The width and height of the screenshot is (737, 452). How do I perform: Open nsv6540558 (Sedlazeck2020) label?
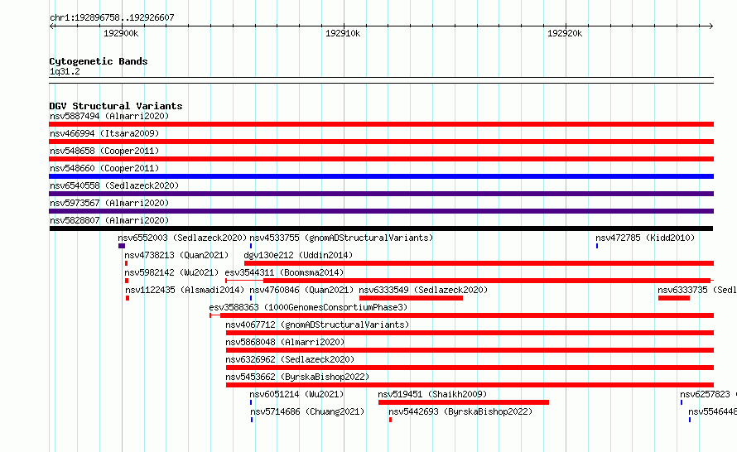coord(114,185)
